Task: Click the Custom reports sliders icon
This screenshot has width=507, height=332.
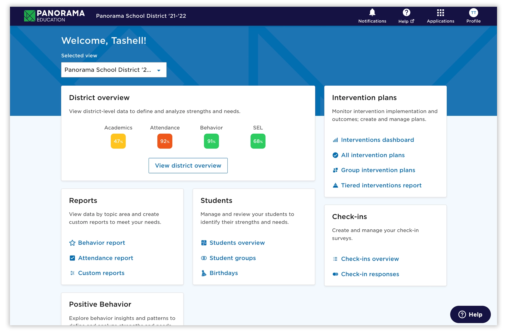Action: (x=72, y=273)
